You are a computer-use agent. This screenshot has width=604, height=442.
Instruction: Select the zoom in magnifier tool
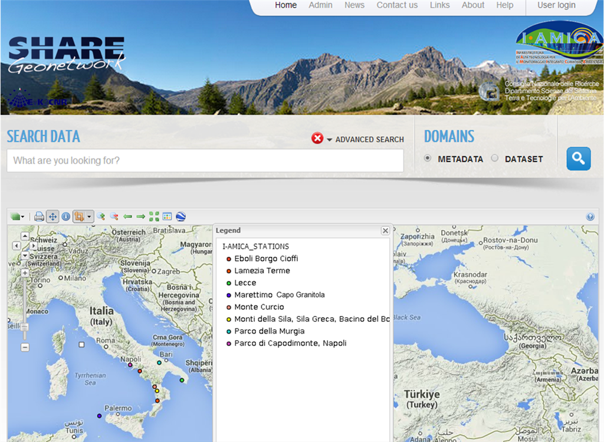click(101, 217)
